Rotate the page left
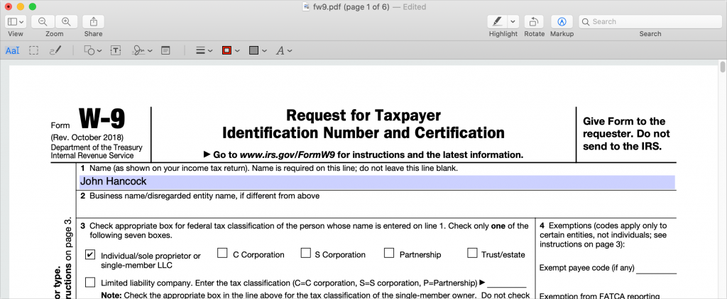This screenshot has height=299, width=727. point(534,22)
